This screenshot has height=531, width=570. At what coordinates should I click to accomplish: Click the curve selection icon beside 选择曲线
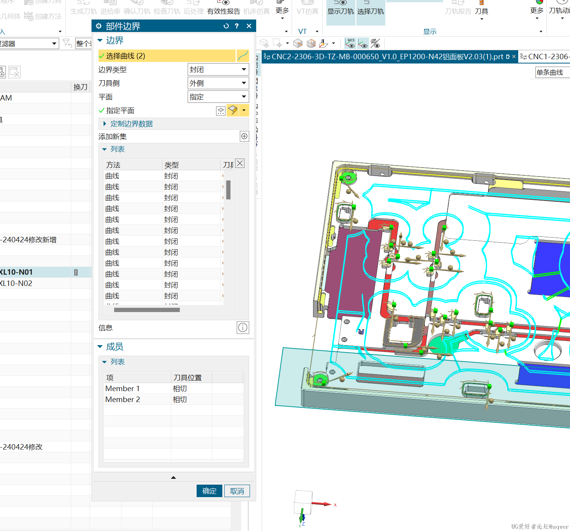coord(243,56)
